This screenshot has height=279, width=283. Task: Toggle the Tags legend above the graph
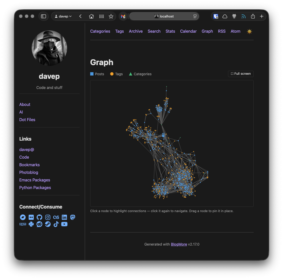116,74
